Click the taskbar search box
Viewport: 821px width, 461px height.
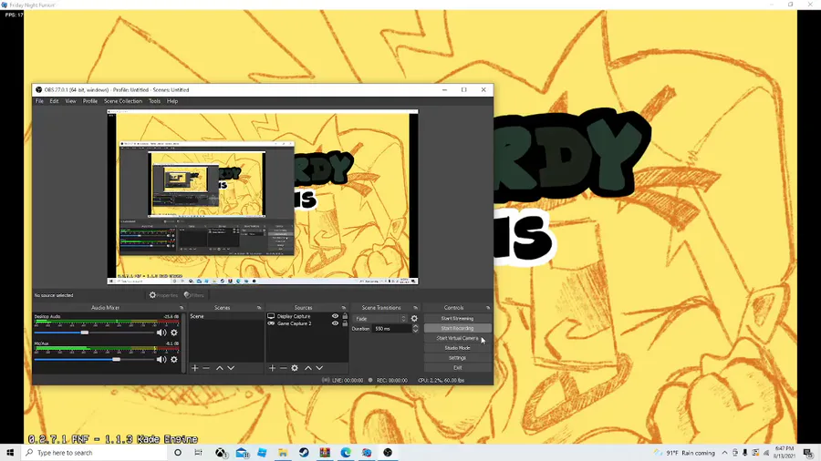tap(95, 453)
